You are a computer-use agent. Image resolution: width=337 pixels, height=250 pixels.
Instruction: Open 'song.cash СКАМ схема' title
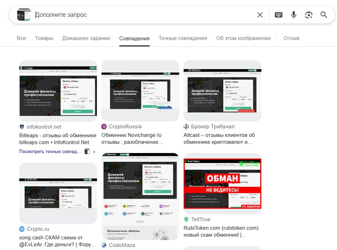click(x=57, y=241)
